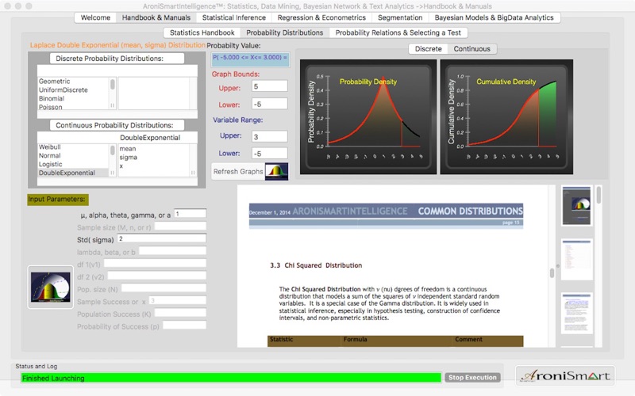Click the large distribution image icon below Input Parameters
This screenshot has height=396, width=635.
(50, 287)
